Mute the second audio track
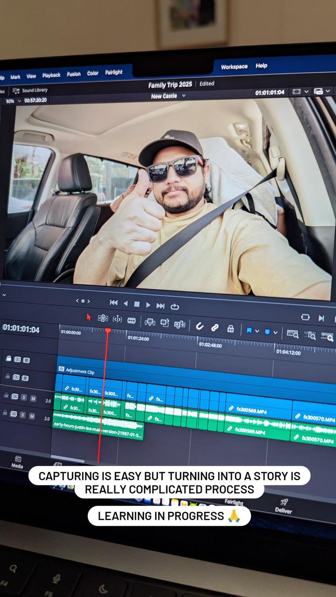The height and width of the screenshot is (597, 336). pyautogui.click(x=32, y=415)
